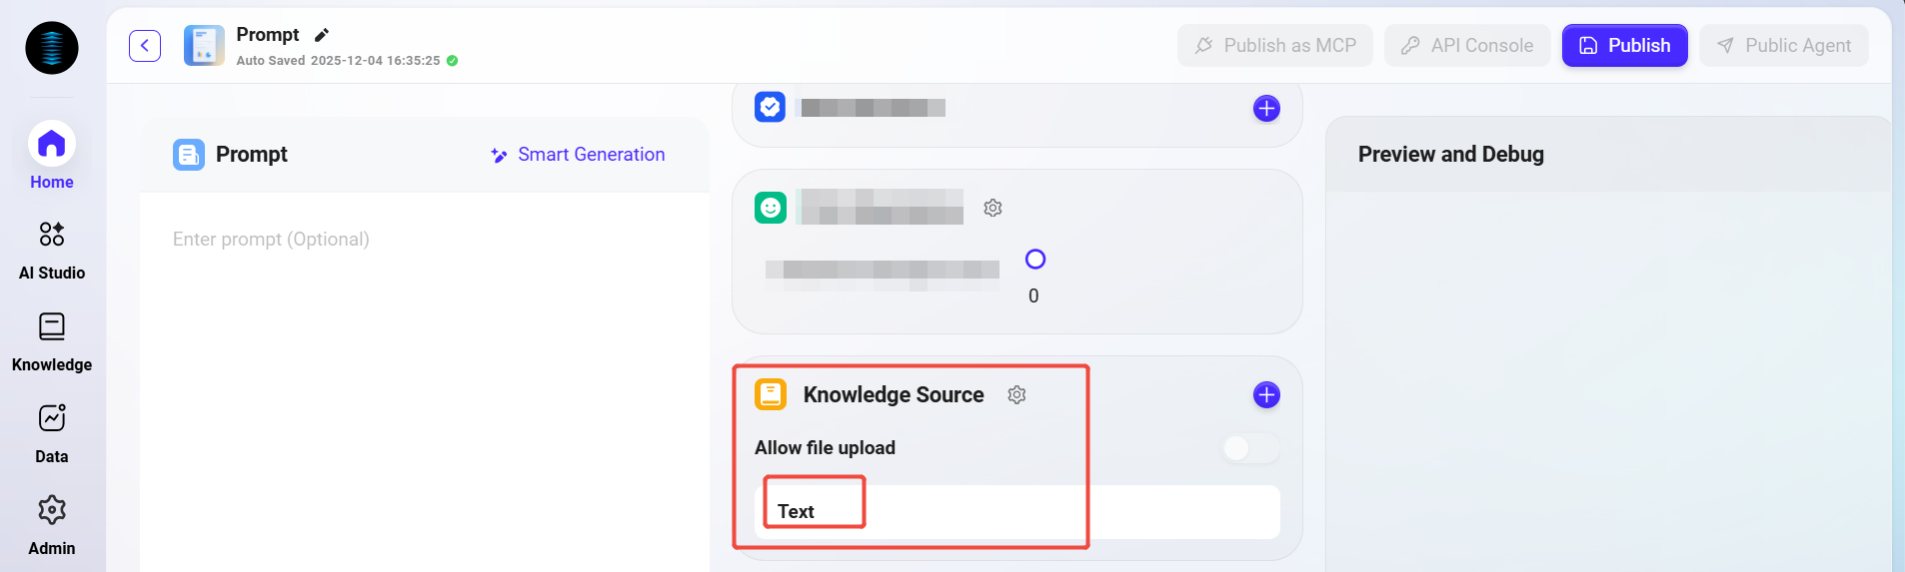Open the Admin section in the sidebar
The height and width of the screenshot is (572, 1905).
coord(52,525)
